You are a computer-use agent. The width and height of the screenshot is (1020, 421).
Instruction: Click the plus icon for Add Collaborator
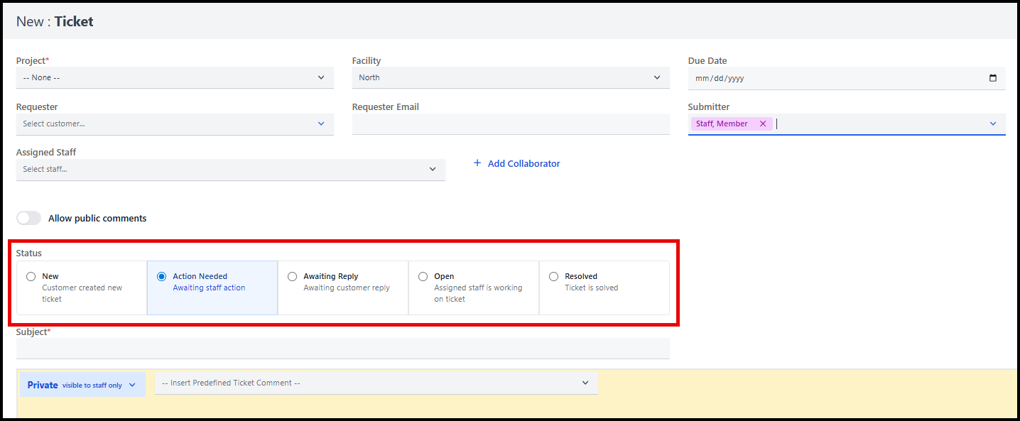[477, 163]
